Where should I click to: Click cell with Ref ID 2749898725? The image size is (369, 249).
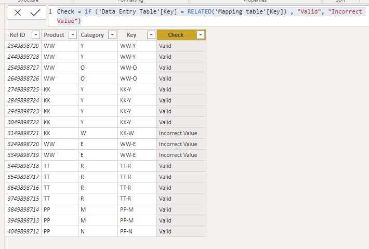[23, 89]
